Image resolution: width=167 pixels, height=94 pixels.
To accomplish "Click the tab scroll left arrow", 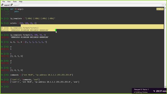I will (x=162, y=5).
